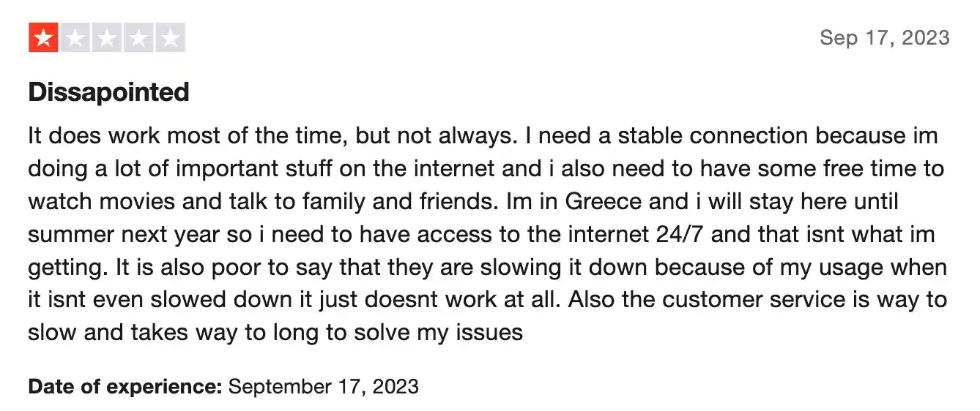Image resolution: width=980 pixels, height=411 pixels.
Task: Click 'family and friends' in the review
Action: 394,201
